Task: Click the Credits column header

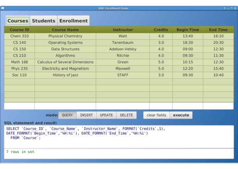Action: pyautogui.click(x=161, y=30)
